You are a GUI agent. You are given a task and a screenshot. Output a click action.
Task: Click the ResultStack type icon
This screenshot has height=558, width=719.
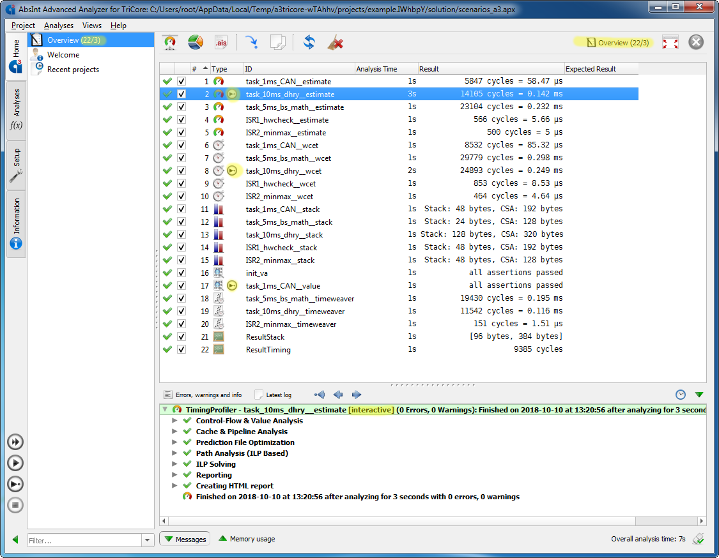[219, 336]
